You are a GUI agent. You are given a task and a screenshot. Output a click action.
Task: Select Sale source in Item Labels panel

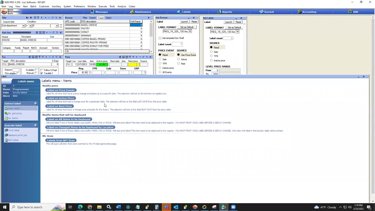(211, 52)
